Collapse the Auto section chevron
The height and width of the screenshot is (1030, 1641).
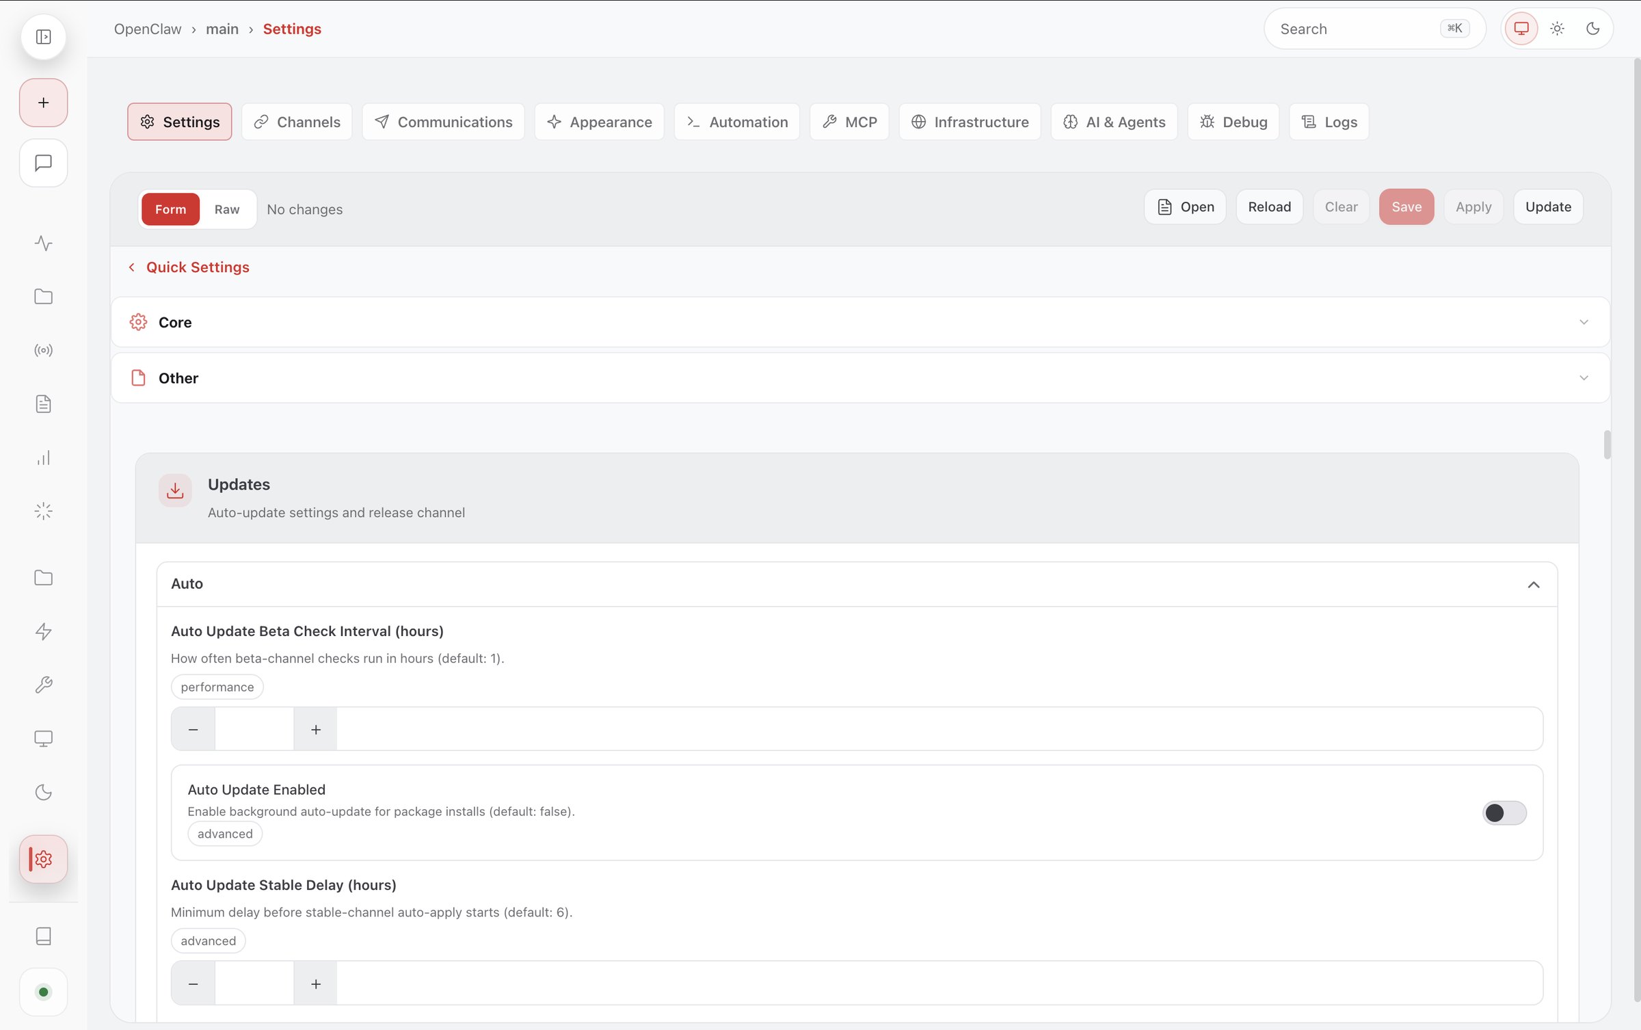point(1534,585)
